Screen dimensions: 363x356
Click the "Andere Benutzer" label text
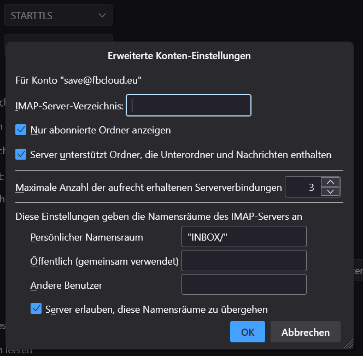pyautogui.click(x=66, y=285)
